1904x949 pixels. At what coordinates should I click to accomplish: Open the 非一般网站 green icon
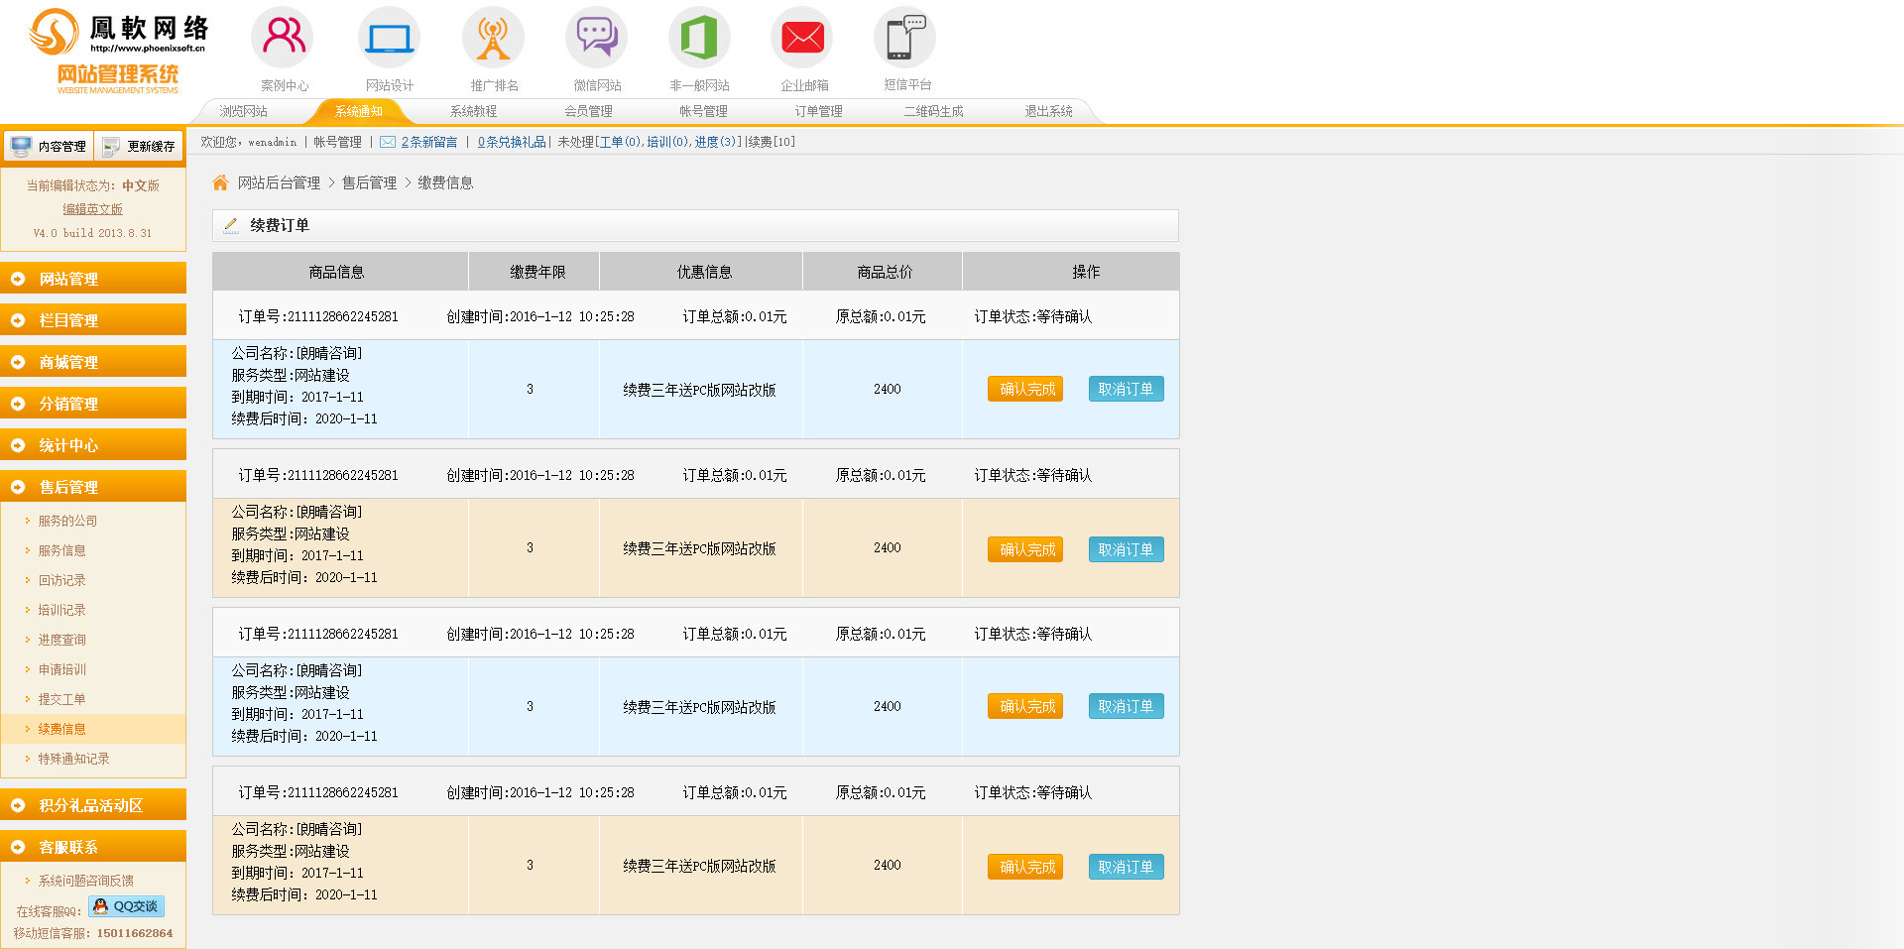699,38
